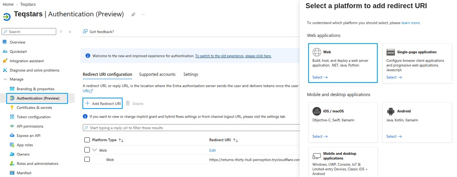Screen dimensions: 457x177
Task: Sort by Platform Type column arrows
Action: pos(121,140)
